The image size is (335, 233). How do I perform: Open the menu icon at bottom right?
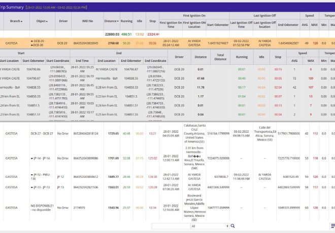pyautogui.click(x=332, y=226)
